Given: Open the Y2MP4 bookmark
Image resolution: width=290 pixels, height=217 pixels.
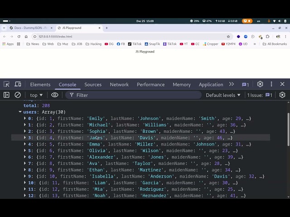Looking at the screenshot, I should [228, 44].
